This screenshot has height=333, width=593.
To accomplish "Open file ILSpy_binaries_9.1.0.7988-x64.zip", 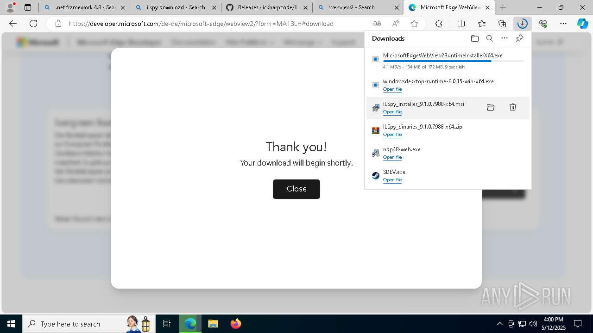I will (x=392, y=135).
